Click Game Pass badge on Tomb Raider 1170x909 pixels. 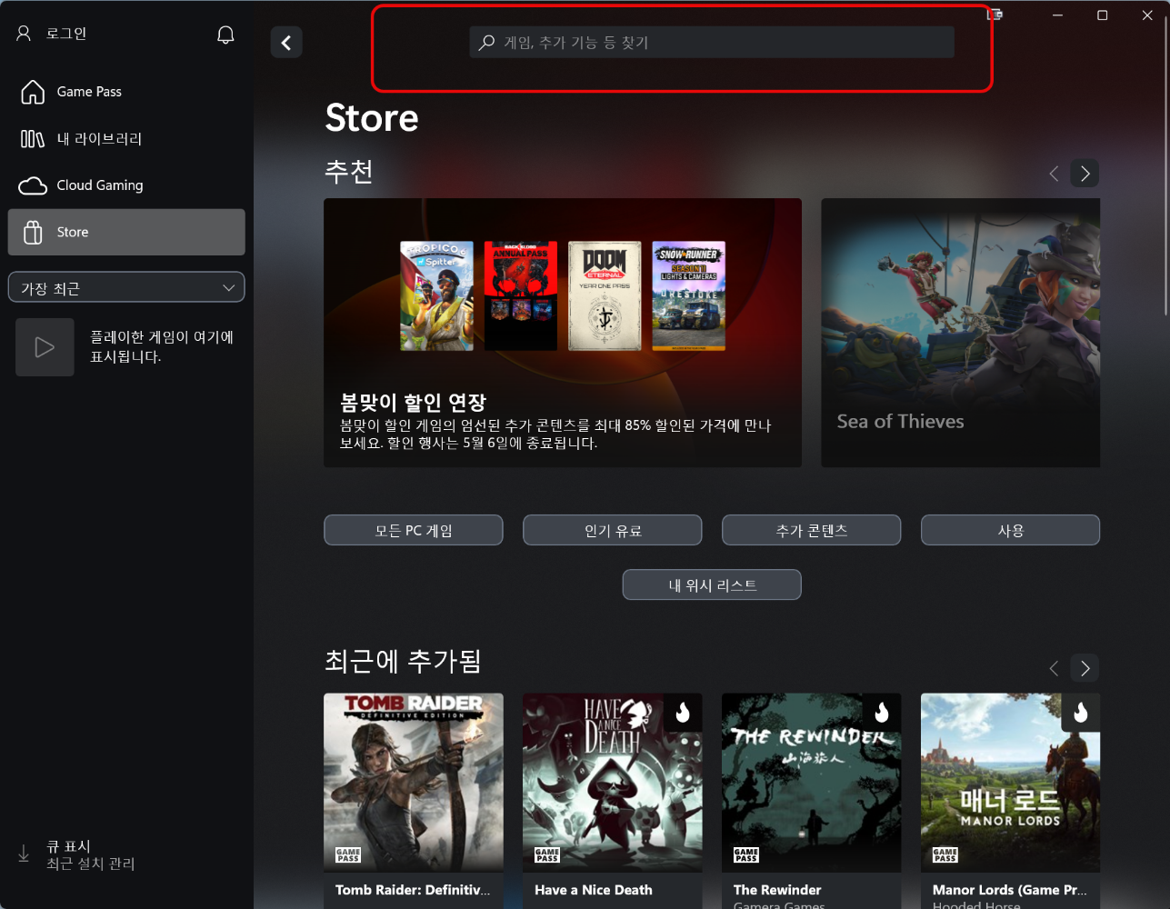tap(348, 855)
